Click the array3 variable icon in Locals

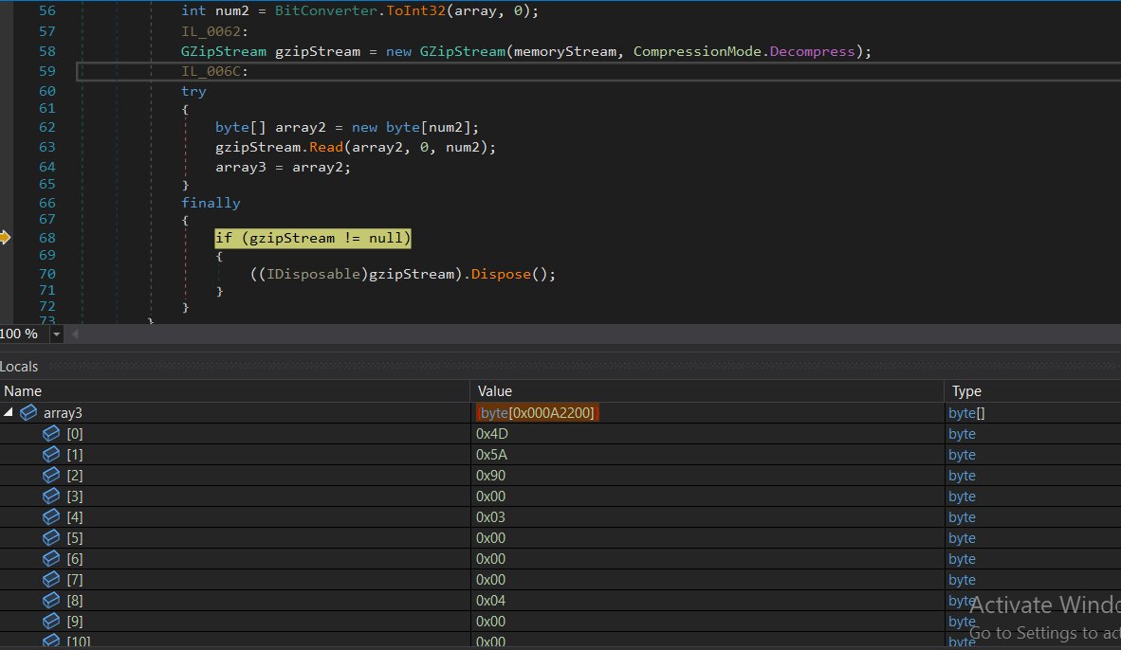(28, 413)
